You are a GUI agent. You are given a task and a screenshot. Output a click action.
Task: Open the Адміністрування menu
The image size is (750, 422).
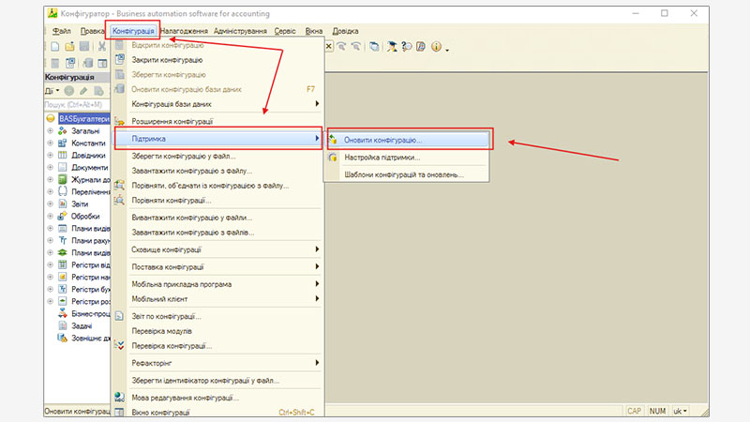[240, 31]
